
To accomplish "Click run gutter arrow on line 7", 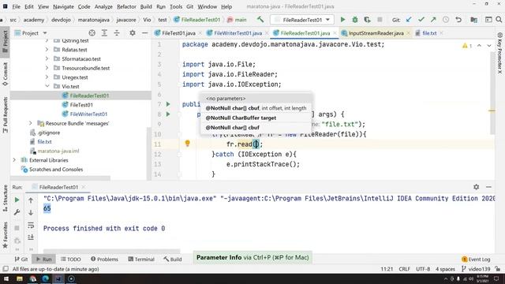I will [168, 104].
